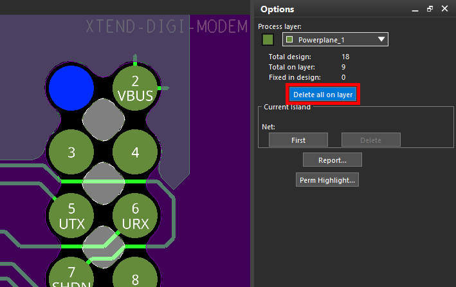Select the grey island between pads 3 and 6
Image resolution: width=456 pixels, height=287 pixels.
point(104,183)
